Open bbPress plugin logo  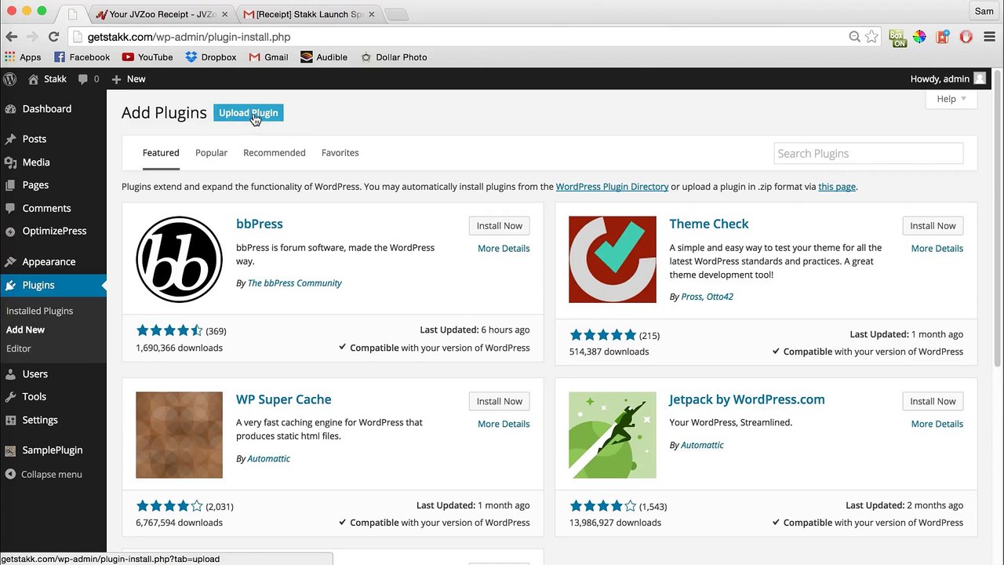pyautogui.click(x=179, y=259)
